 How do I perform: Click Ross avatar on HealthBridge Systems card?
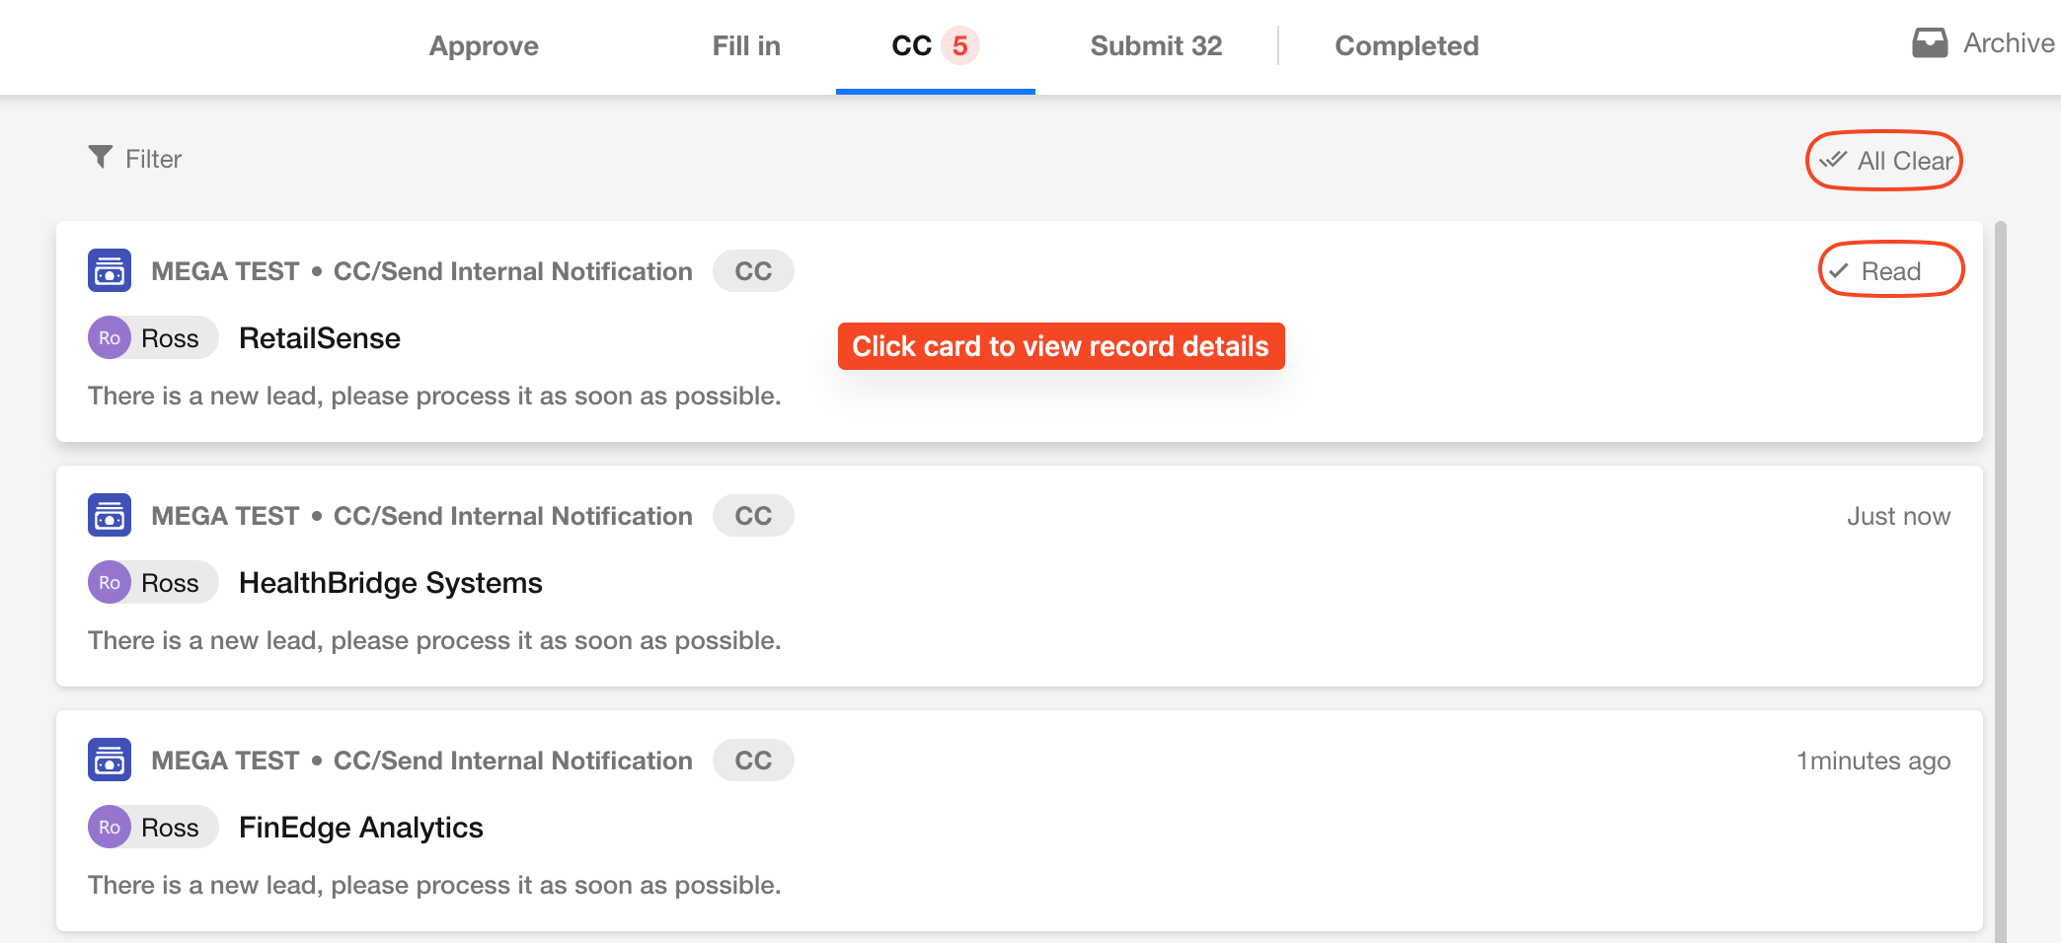pyautogui.click(x=110, y=583)
